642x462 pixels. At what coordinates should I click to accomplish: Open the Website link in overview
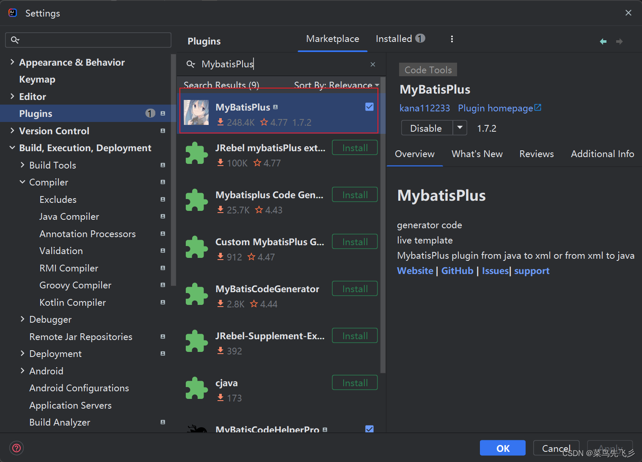coord(415,271)
